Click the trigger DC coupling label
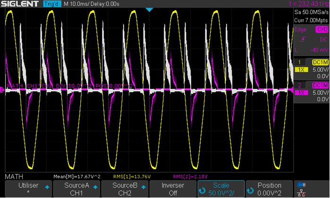 coord(323,40)
